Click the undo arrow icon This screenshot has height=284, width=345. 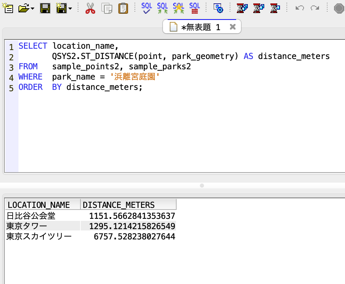(299, 8)
